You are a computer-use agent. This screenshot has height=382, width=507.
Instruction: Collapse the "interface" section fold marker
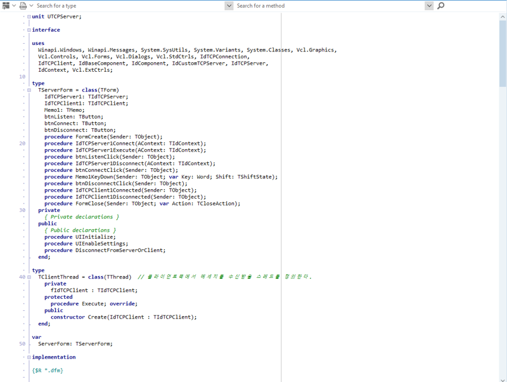point(29,30)
